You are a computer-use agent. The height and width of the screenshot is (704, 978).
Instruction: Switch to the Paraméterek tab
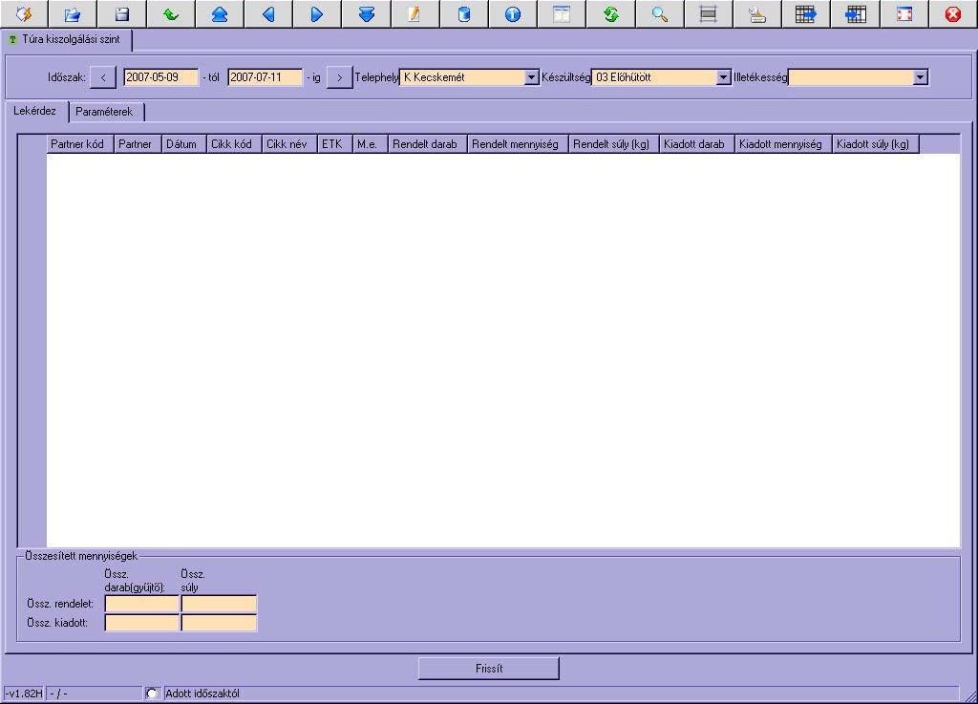pos(105,112)
